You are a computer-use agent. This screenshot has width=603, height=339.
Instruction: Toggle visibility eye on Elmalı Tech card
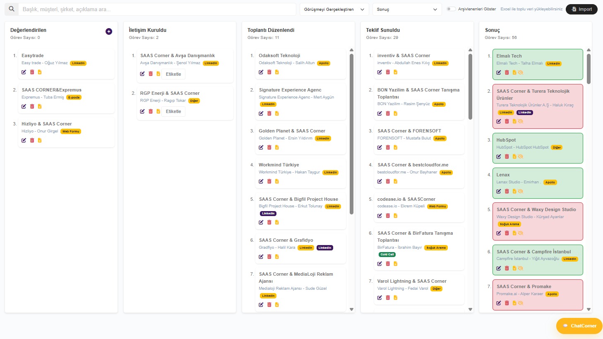point(521,72)
